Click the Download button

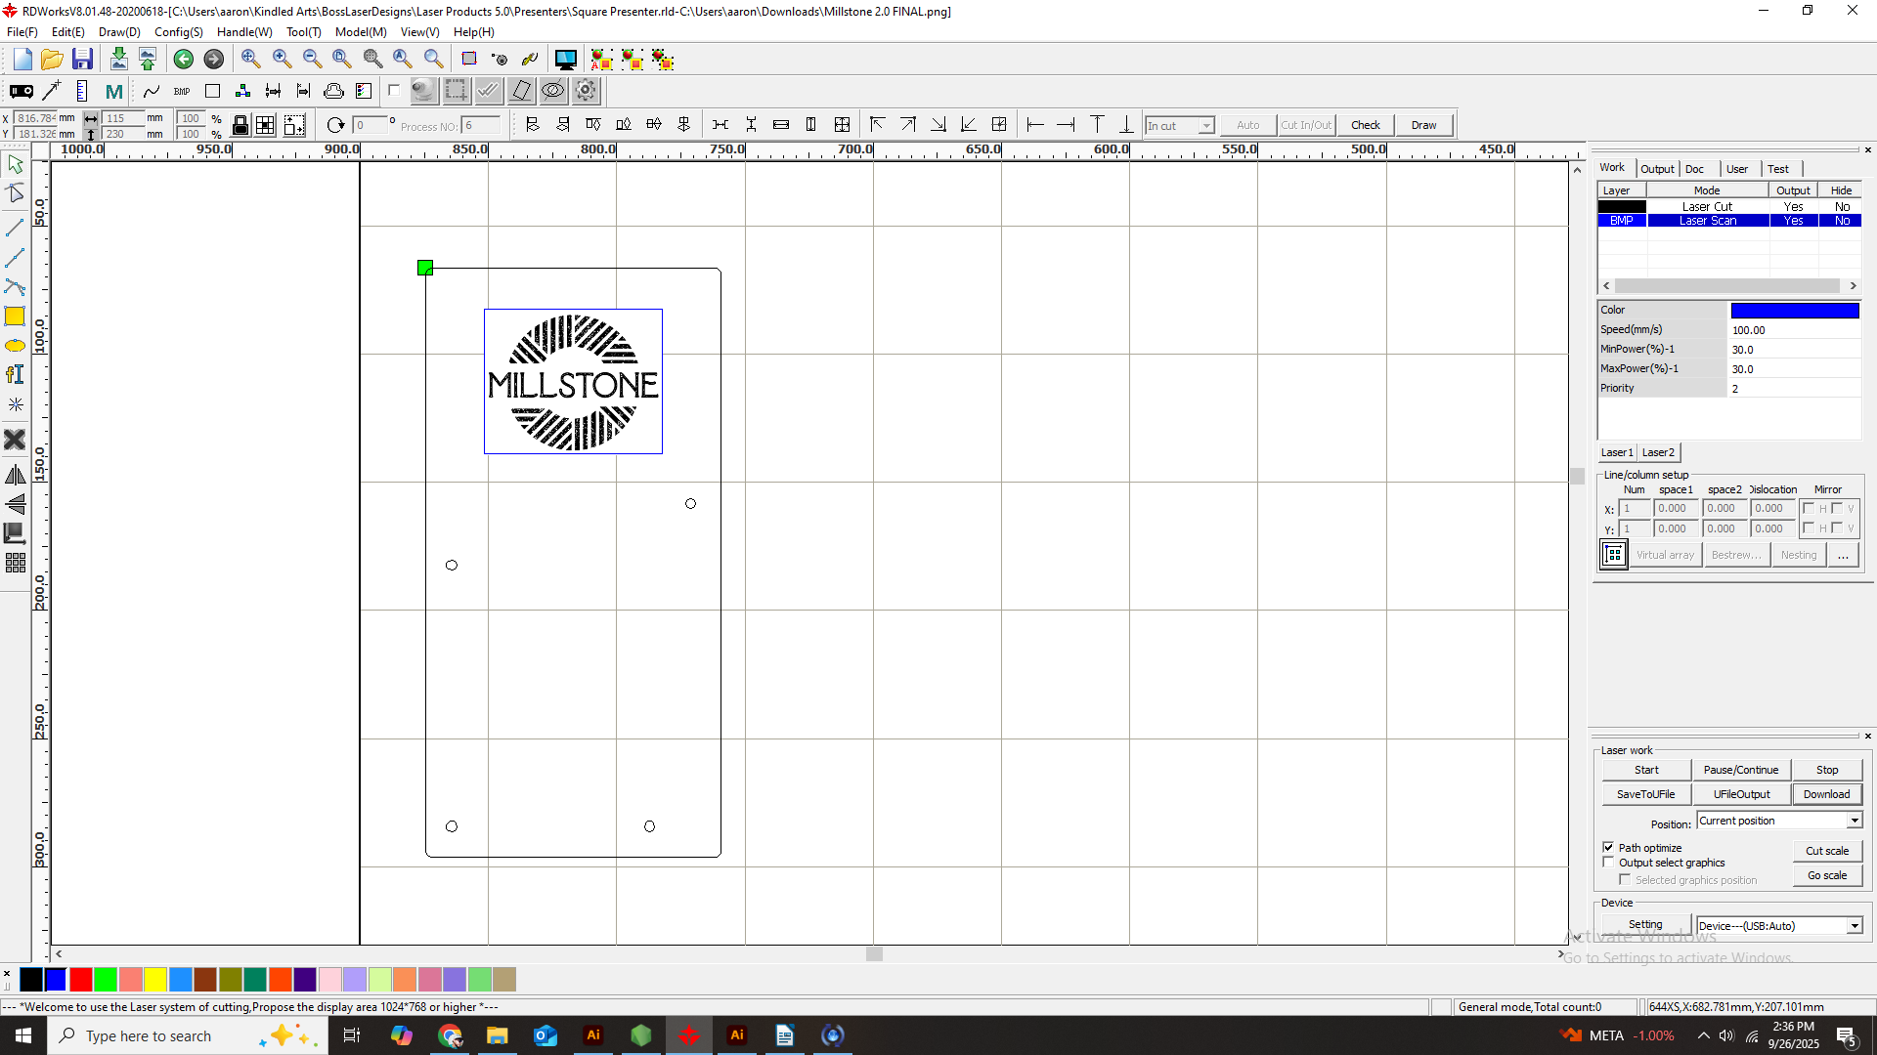coord(1826,794)
